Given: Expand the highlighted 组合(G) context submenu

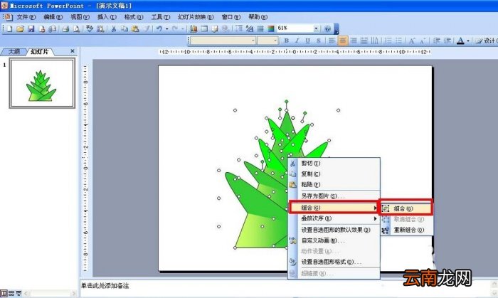Looking at the screenshot, I should tap(334, 208).
